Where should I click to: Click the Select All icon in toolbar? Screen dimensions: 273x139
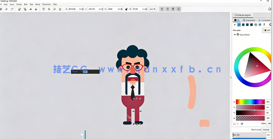[1, 9]
